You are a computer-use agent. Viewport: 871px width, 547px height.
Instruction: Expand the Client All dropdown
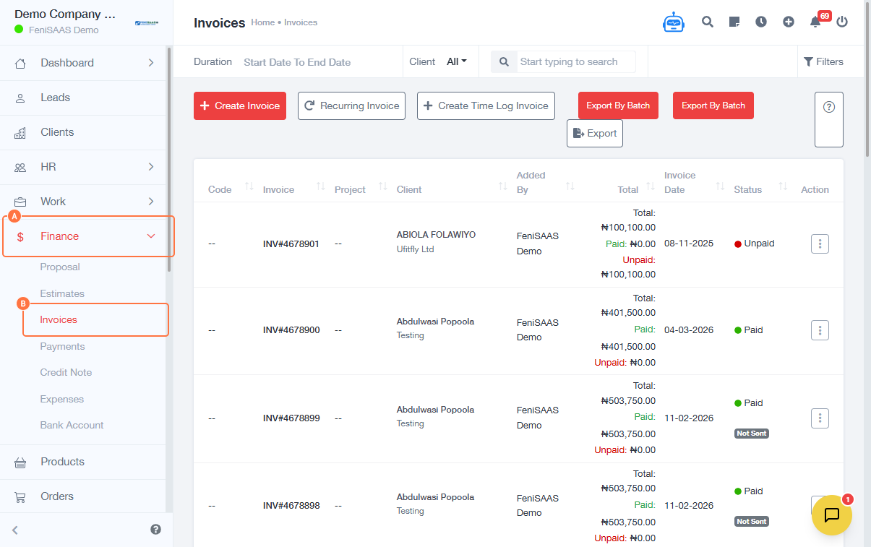(x=457, y=61)
